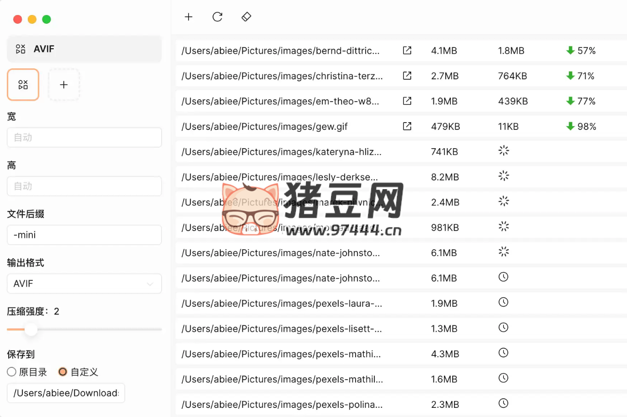
Task: Click the chevron in the AVIF format box
Action: click(150, 284)
